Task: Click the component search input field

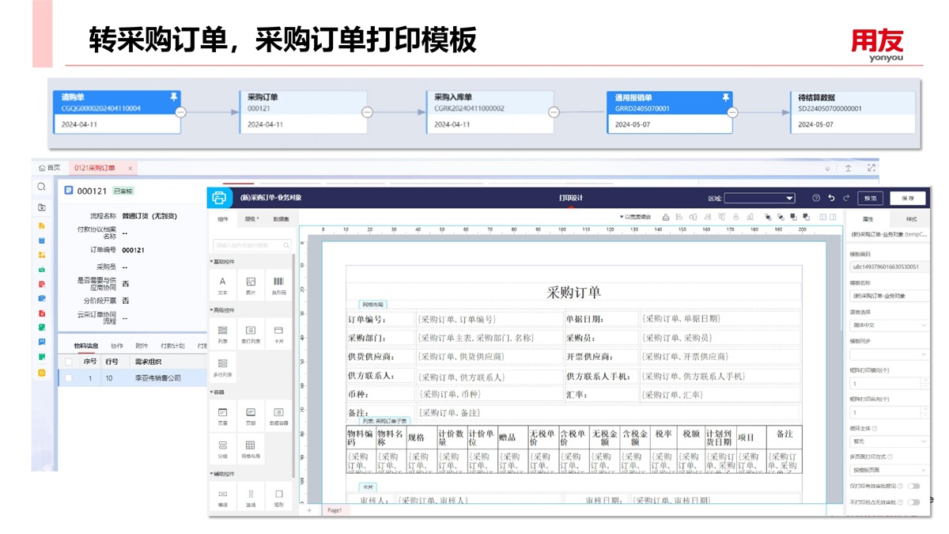Action: pyautogui.click(x=251, y=245)
